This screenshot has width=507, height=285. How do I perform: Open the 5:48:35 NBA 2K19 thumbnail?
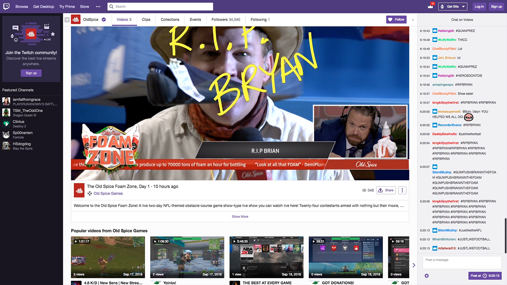266,257
